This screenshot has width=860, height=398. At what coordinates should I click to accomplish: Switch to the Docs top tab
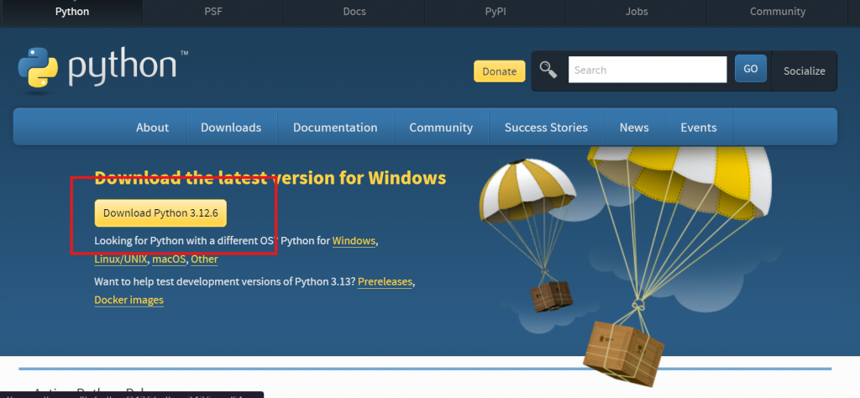point(354,12)
